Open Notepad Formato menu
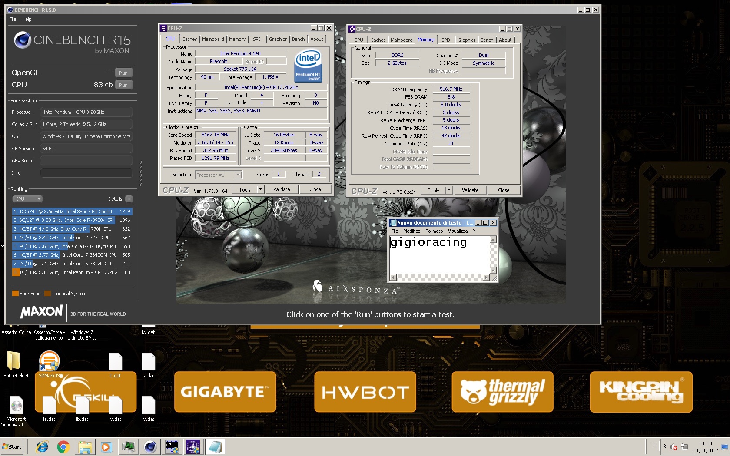730x456 pixels. (x=434, y=231)
